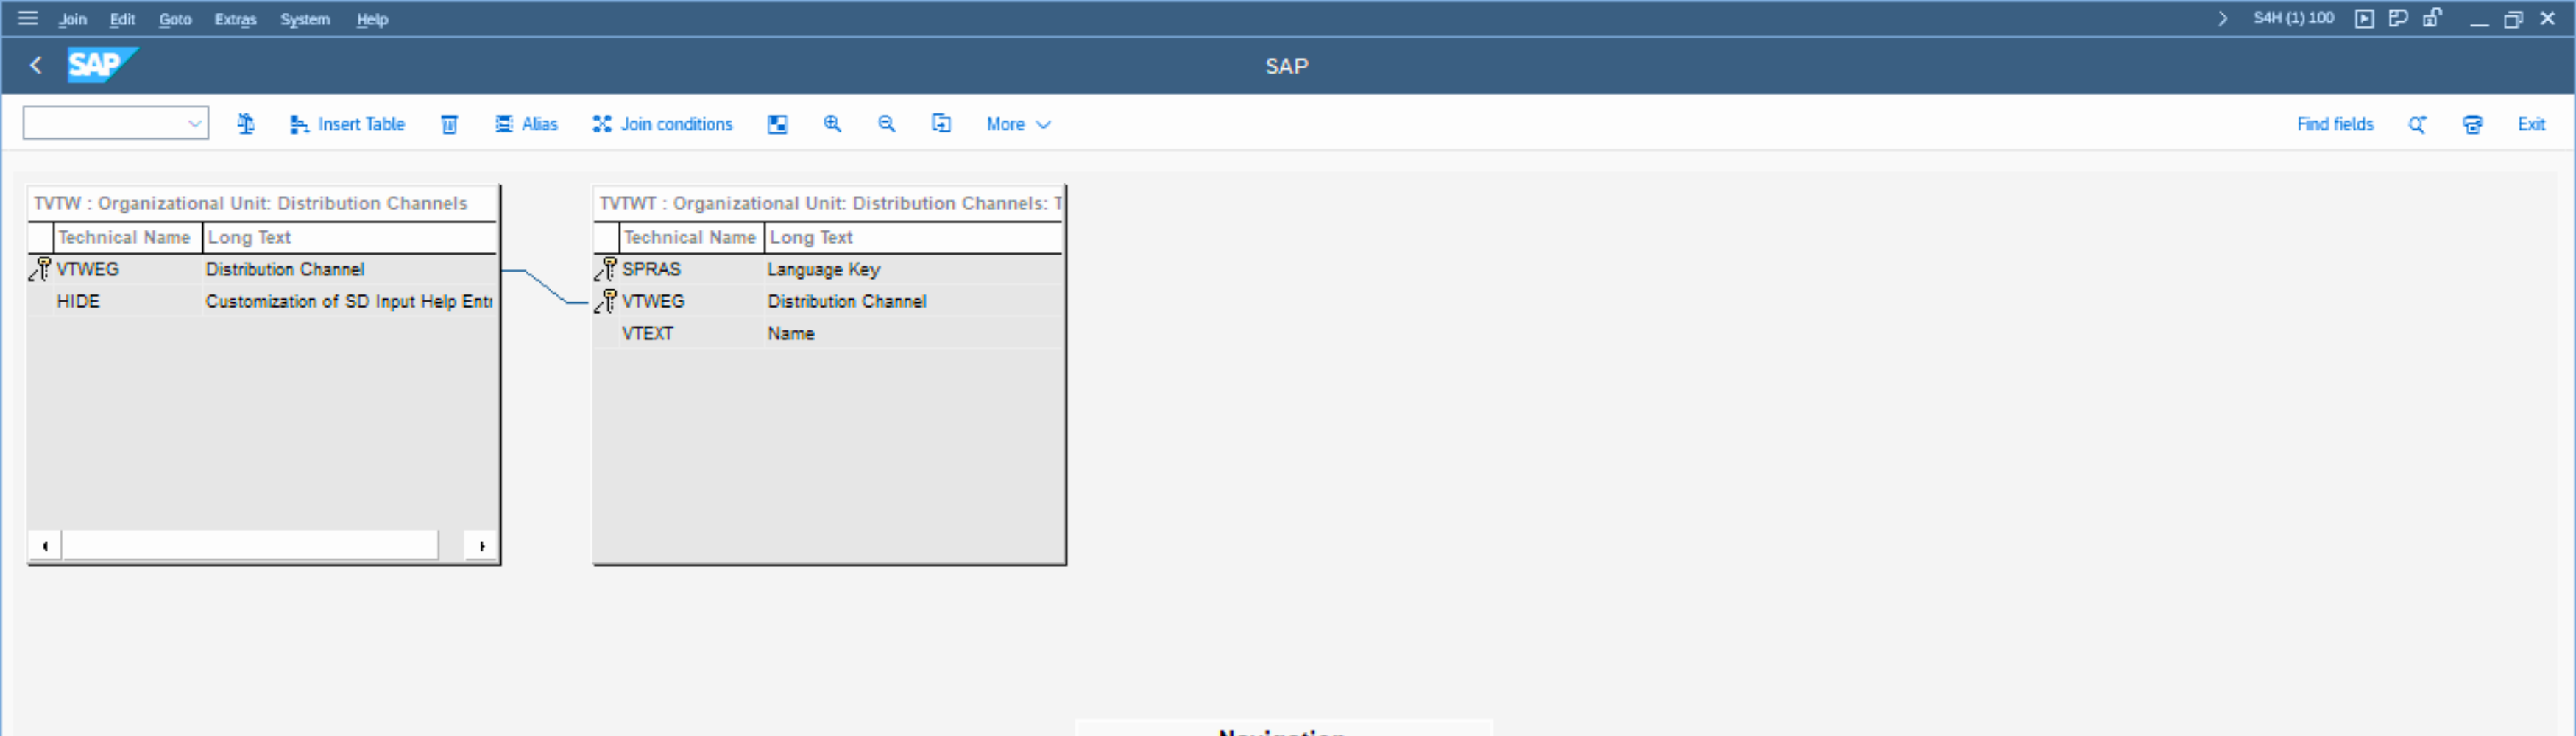
Task: Click the search icon beside Find fields
Action: tap(2417, 124)
